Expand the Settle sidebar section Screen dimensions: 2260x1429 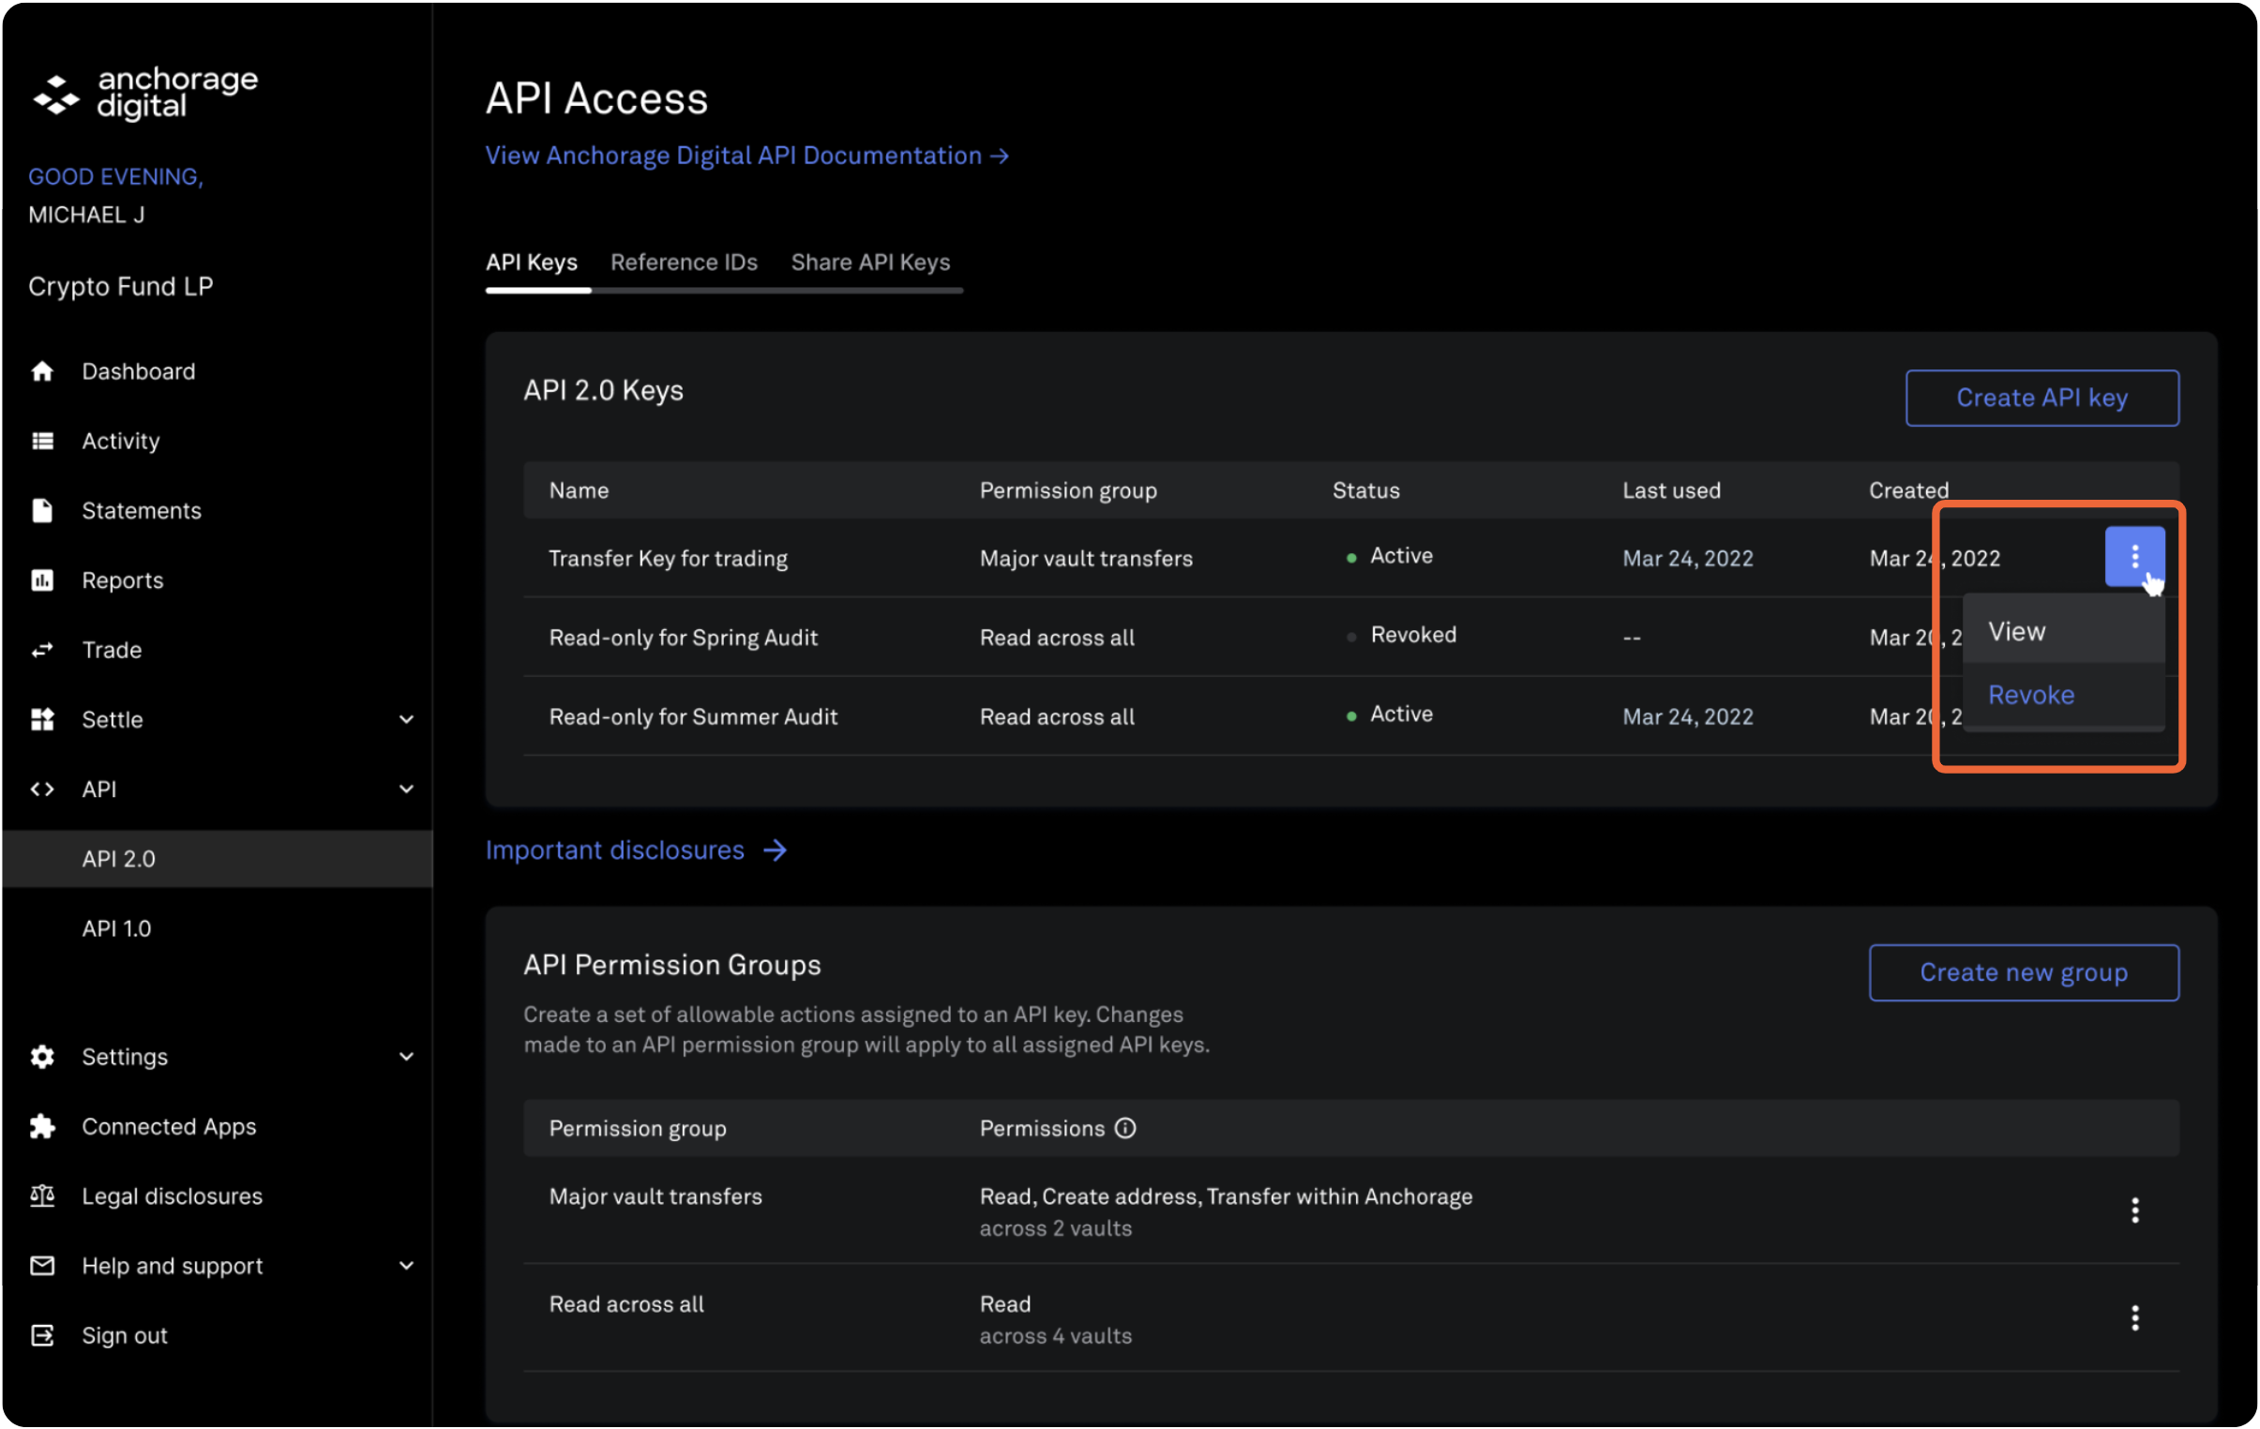[406, 720]
